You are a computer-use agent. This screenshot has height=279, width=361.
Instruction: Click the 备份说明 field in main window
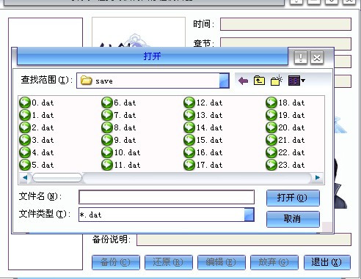pos(244,239)
